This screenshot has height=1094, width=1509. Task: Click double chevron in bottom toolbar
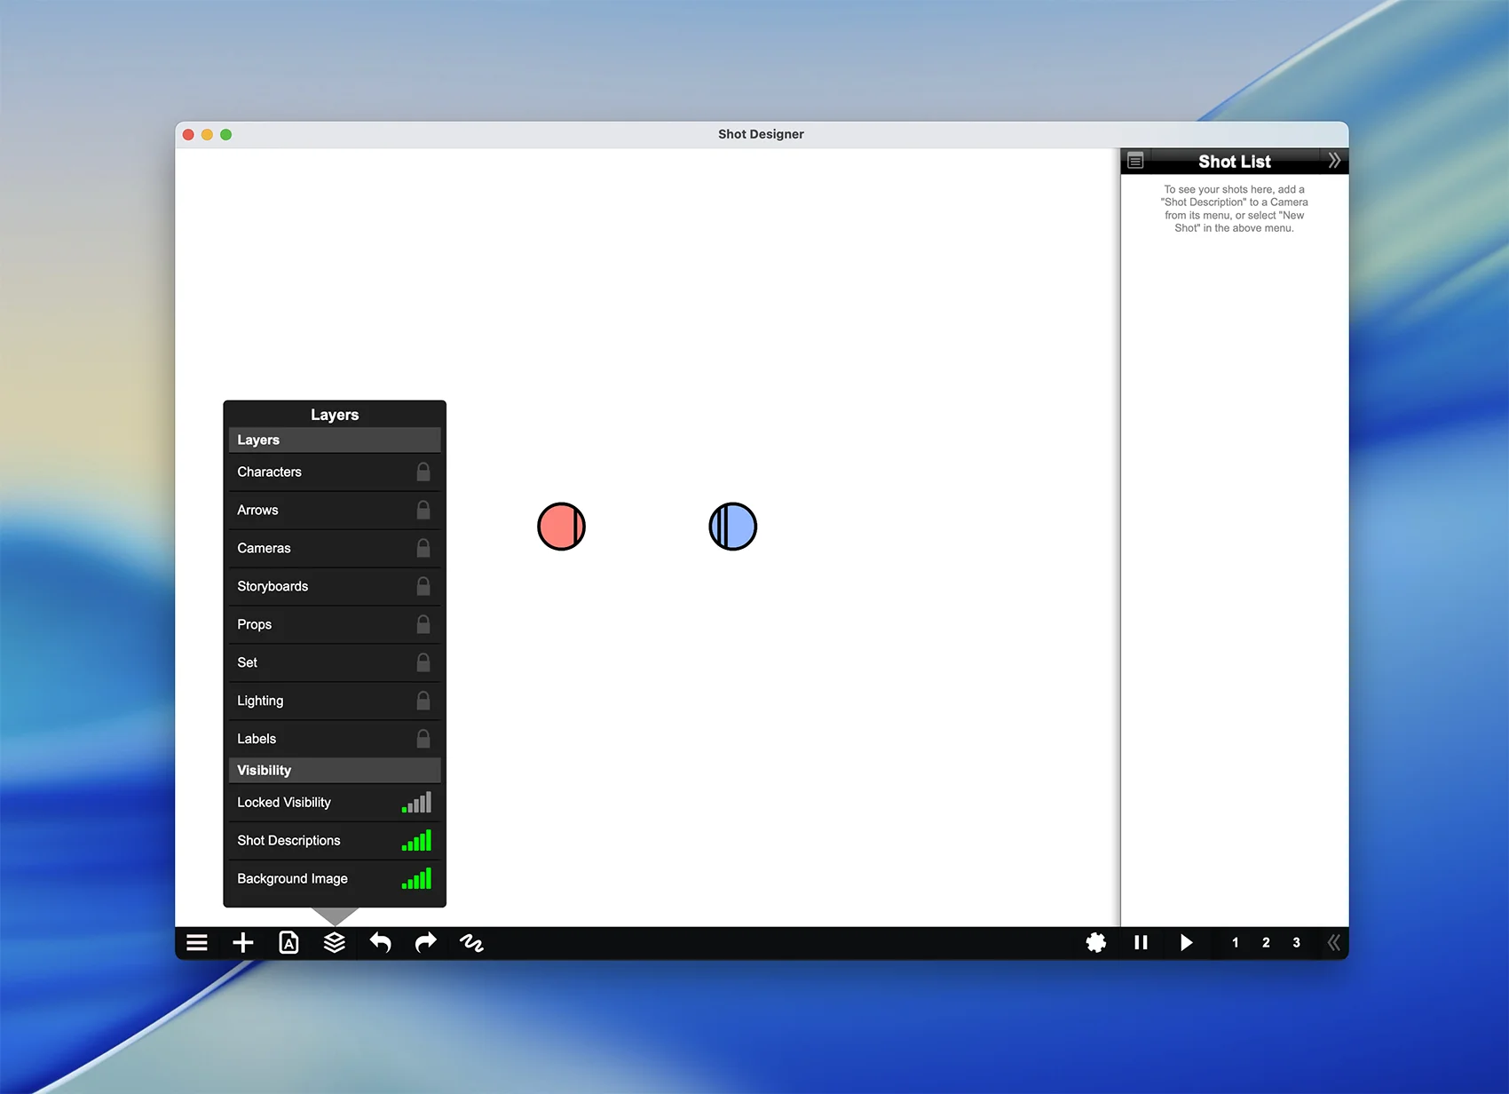pos(1333,943)
